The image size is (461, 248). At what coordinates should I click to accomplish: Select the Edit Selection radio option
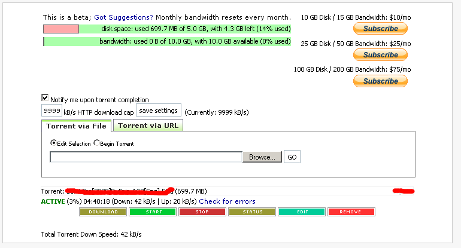(x=53, y=143)
